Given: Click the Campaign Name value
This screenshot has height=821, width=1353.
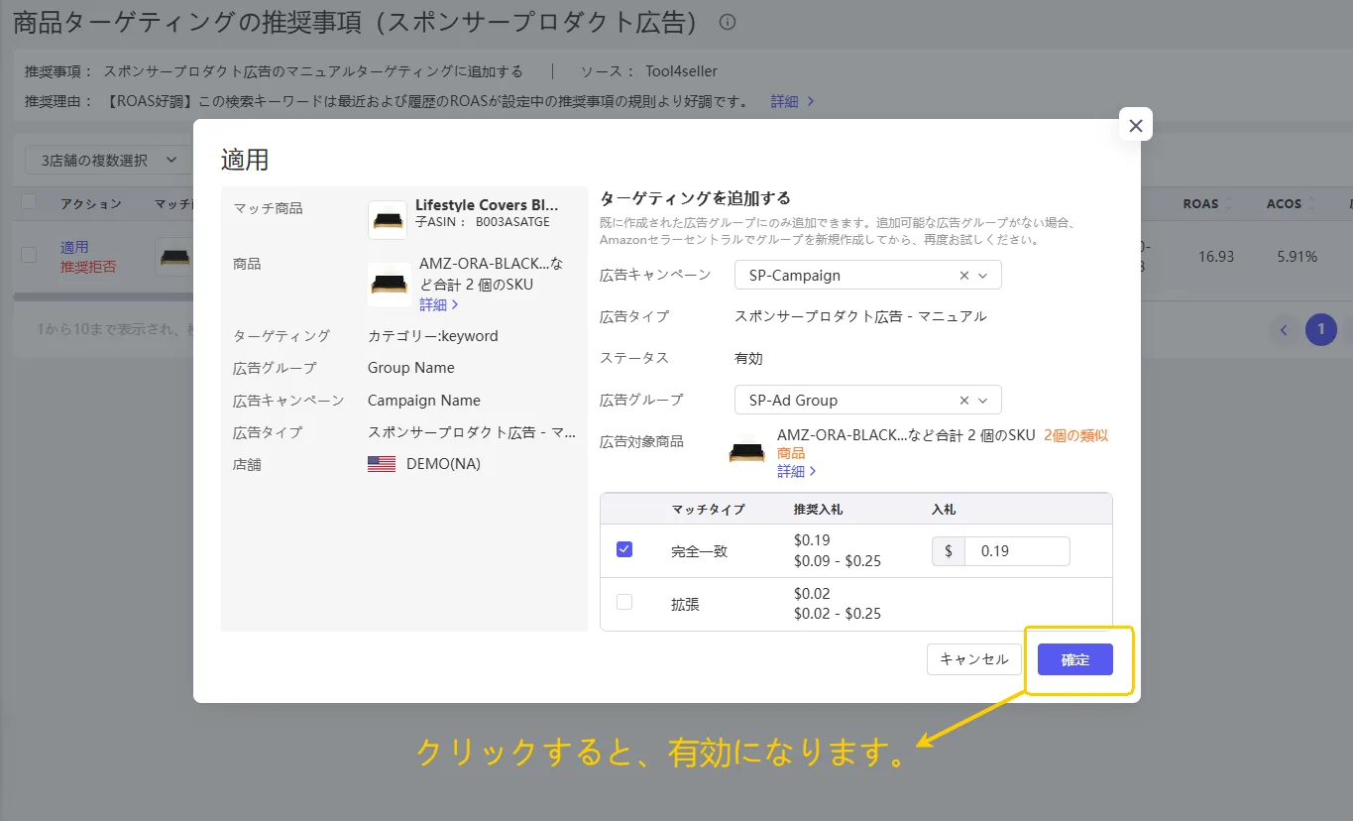Looking at the screenshot, I should coord(424,401).
